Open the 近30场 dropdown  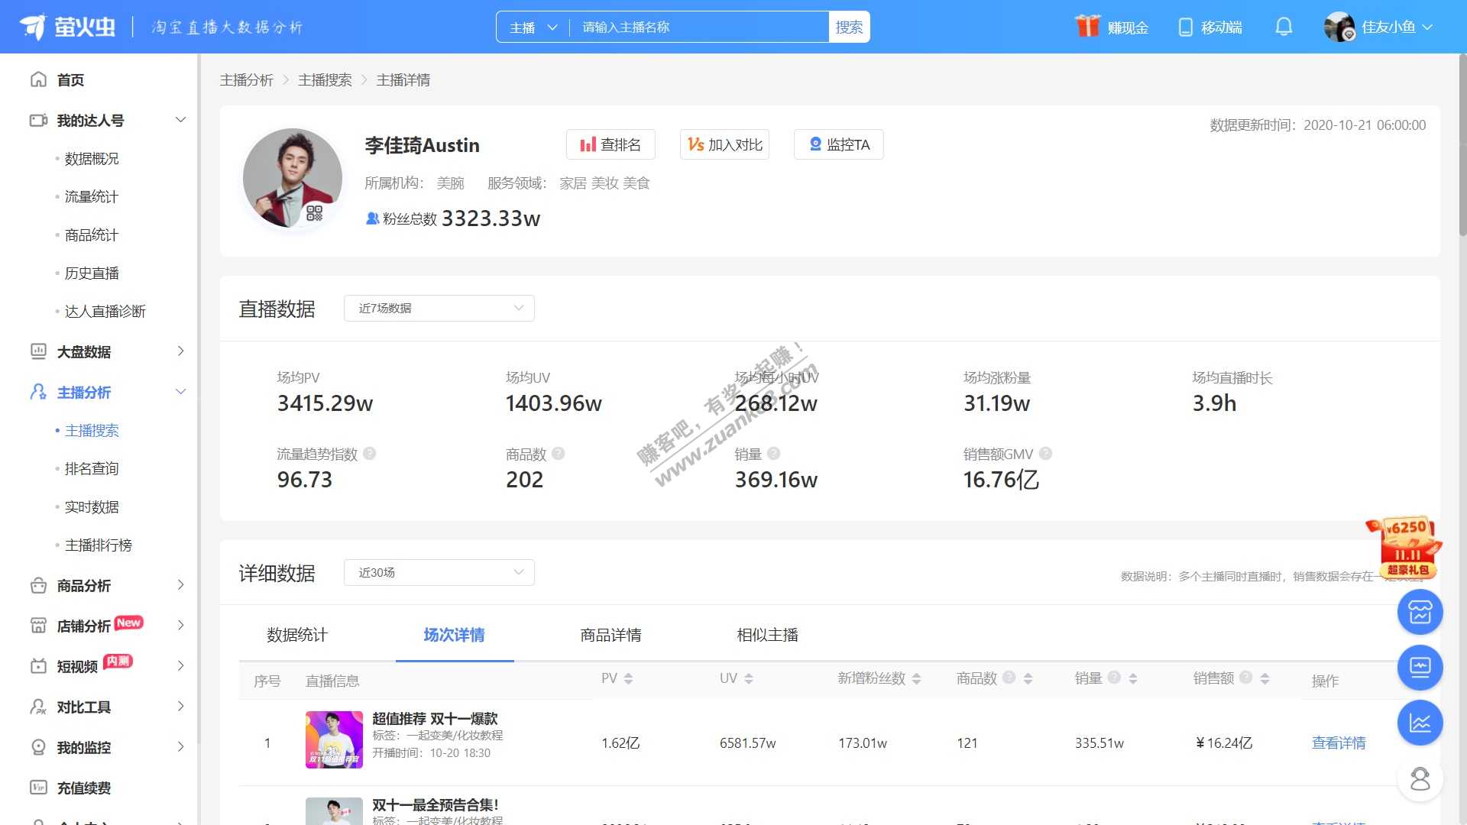pos(439,573)
